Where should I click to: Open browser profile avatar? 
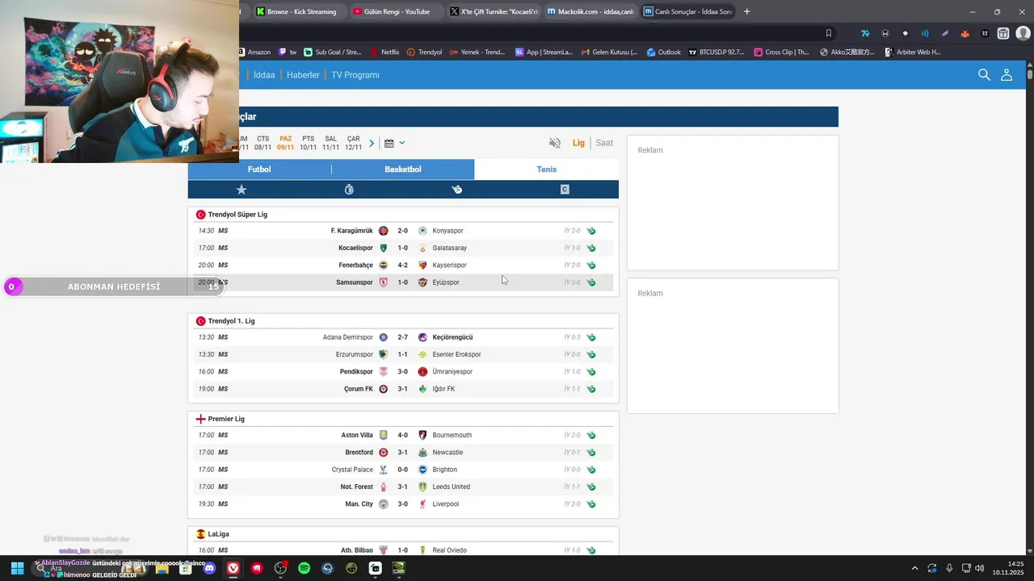click(x=1023, y=33)
